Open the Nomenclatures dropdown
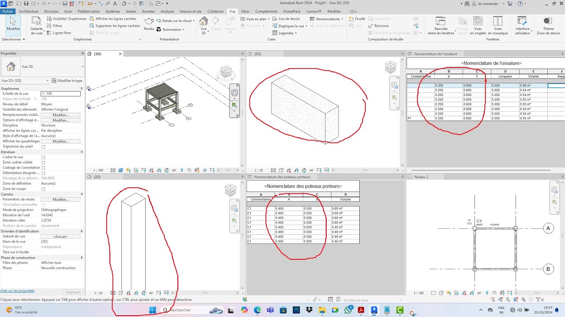 327,19
